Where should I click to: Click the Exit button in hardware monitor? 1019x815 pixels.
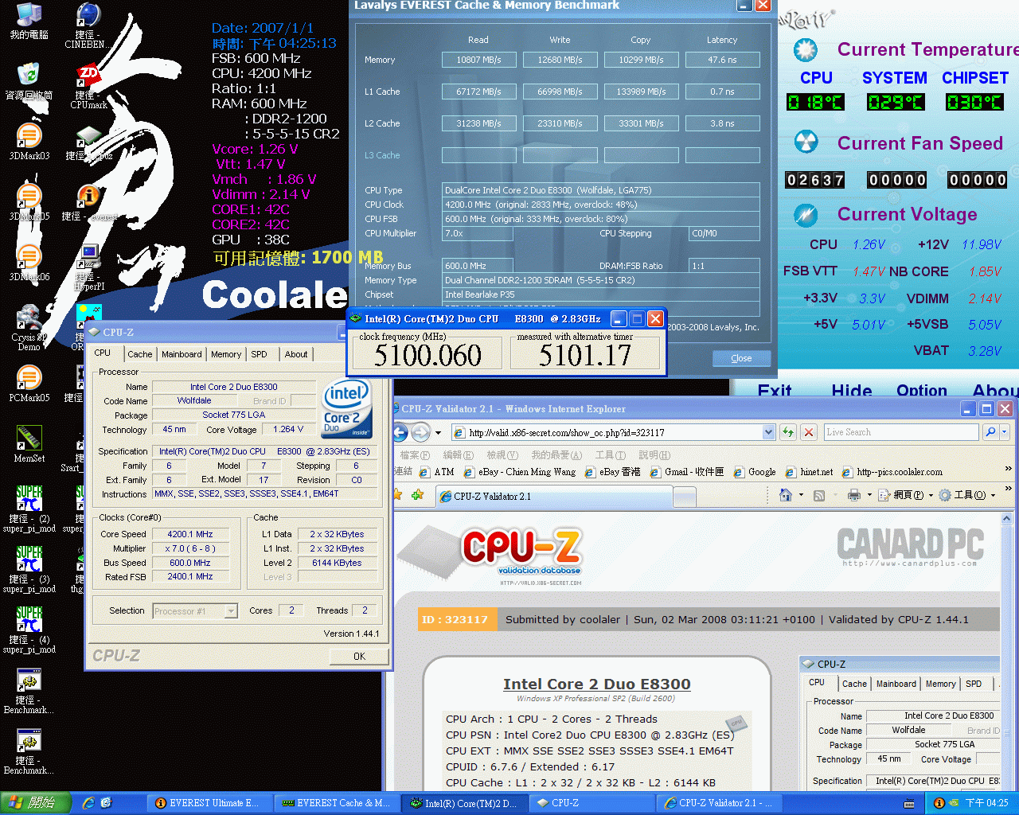pos(775,391)
